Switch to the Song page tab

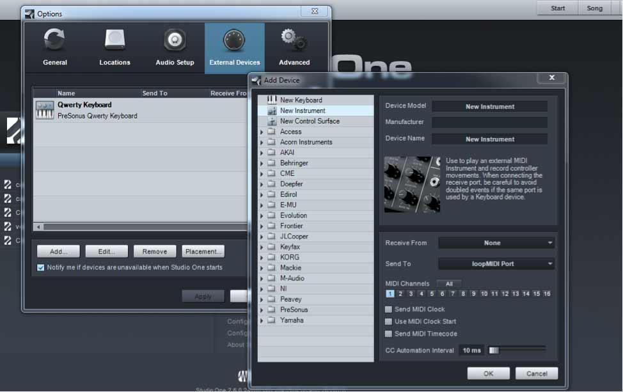click(x=594, y=8)
